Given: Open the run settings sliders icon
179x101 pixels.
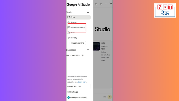Looking at the screenshot, I should 111,4.
